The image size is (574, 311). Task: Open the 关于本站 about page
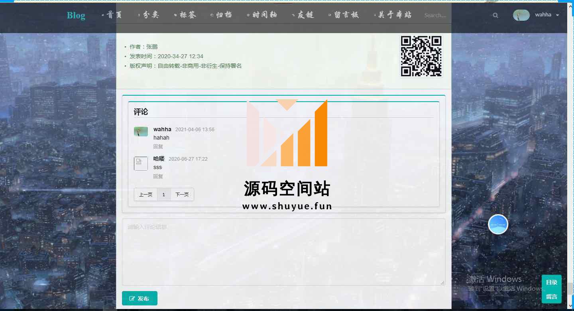[393, 15]
